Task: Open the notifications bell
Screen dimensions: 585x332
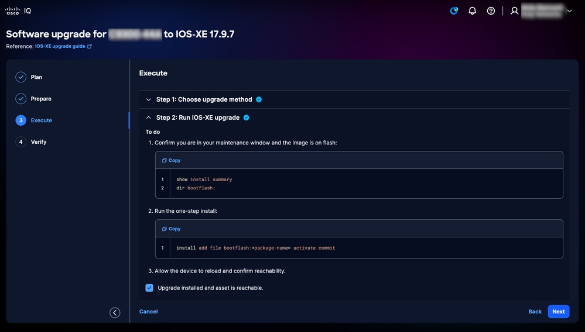Action: [473, 11]
